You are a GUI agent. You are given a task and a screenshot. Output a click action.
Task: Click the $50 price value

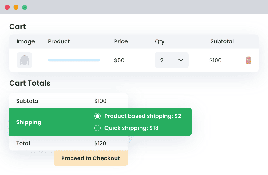119,60
